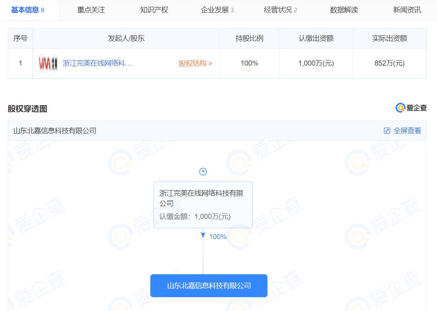Go to 经营状况 tab
The width and height of the screenshot is (437, 311).
280,10
